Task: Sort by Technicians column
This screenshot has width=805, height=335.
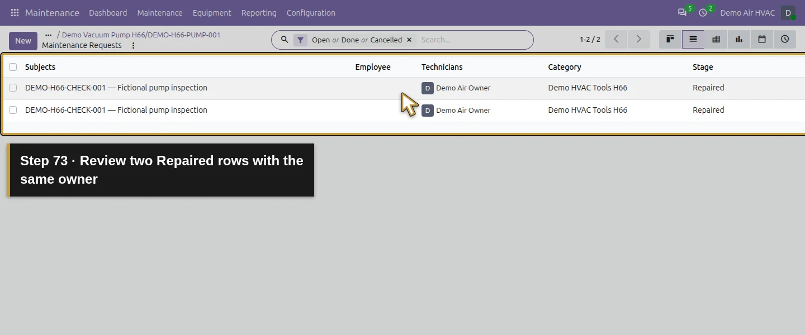Action: (442, 67)
